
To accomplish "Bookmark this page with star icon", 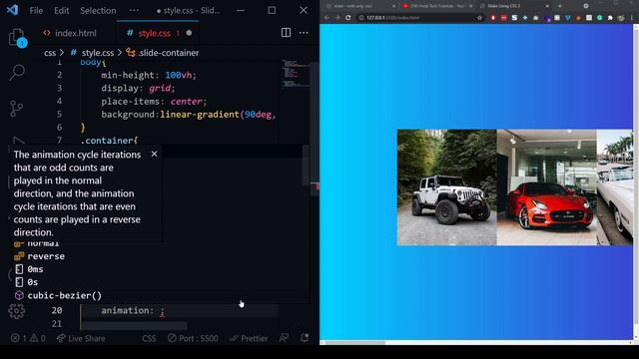I will (x=479, y=18).
